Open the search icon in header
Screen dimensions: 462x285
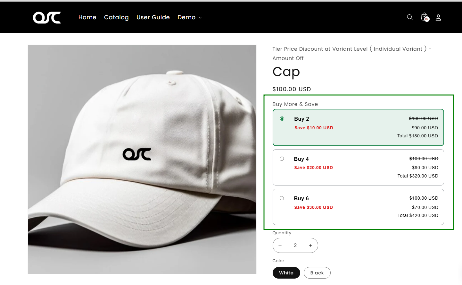pyautogui.click(x=410, y=17)
